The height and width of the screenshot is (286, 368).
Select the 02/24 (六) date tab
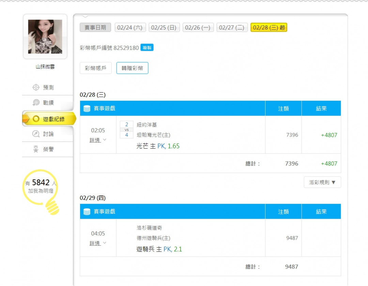(130, 28)
